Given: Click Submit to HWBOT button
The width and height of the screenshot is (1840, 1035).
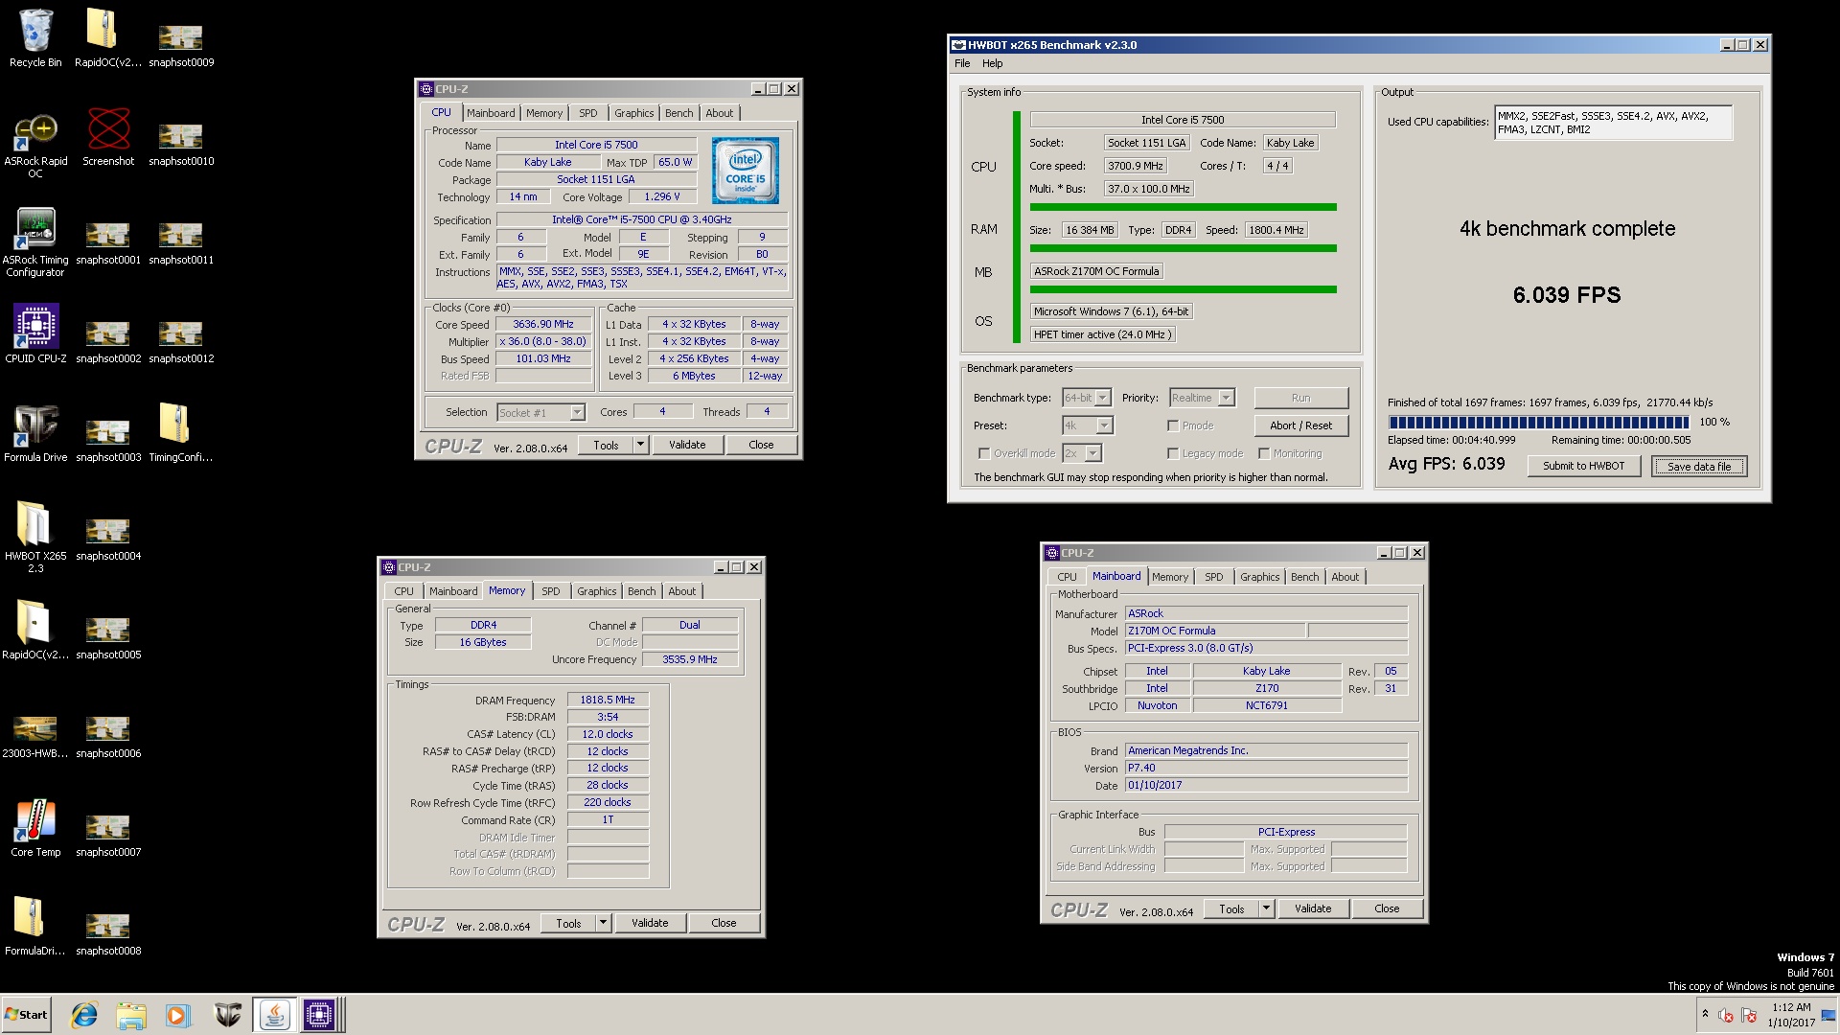Looking at the screenshot, I should (1583, 466).
